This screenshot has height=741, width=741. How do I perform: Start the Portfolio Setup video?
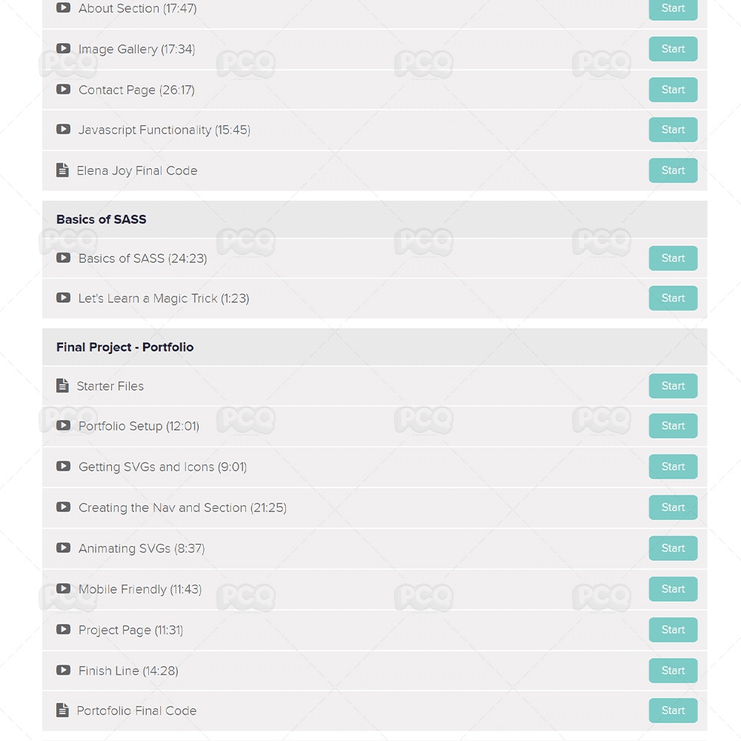click(673, 426)
